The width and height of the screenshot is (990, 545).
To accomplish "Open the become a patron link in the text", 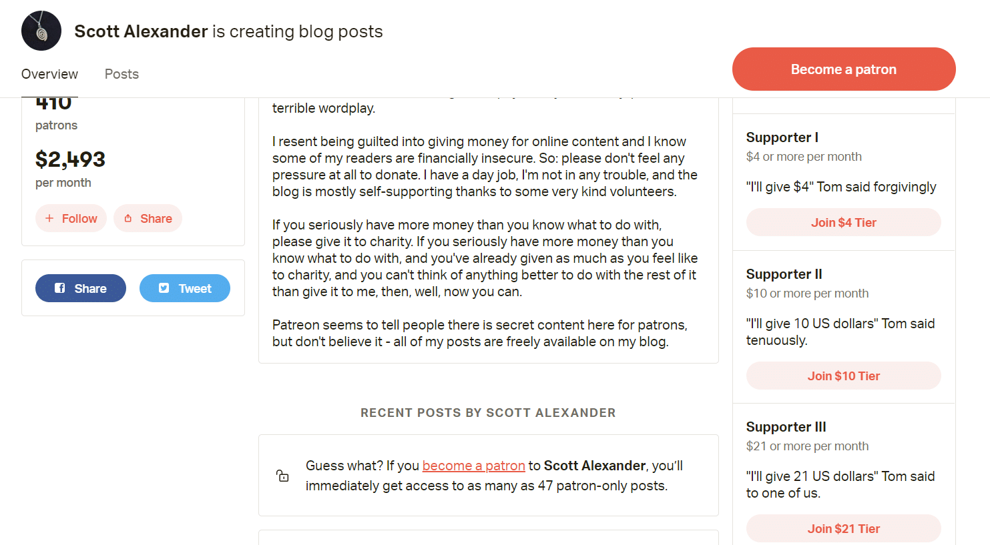I will click(x=473, y=465).
